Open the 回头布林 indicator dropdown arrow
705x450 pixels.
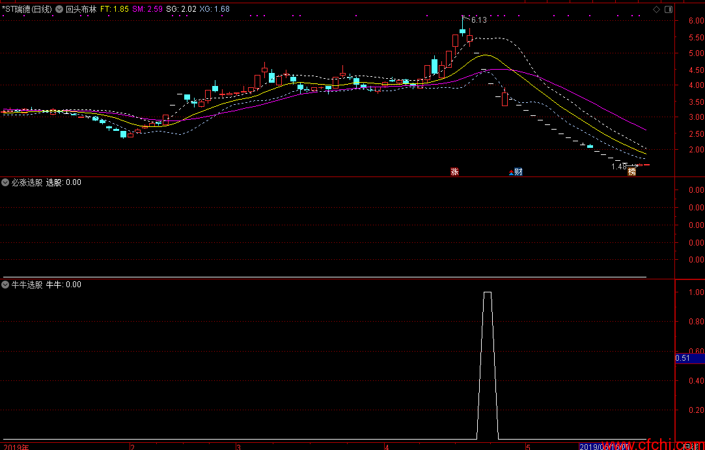pyautogui.click(x=59, y=9)
